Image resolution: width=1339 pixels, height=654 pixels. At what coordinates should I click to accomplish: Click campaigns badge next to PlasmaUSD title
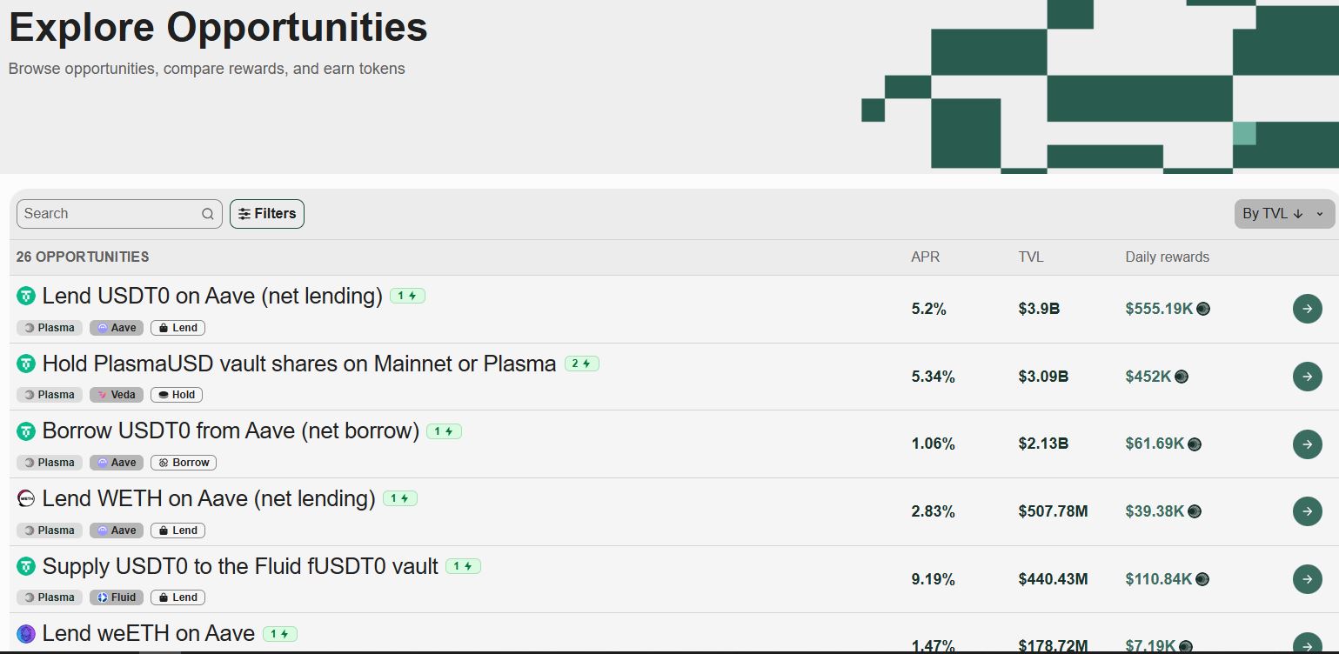[581, 364]
